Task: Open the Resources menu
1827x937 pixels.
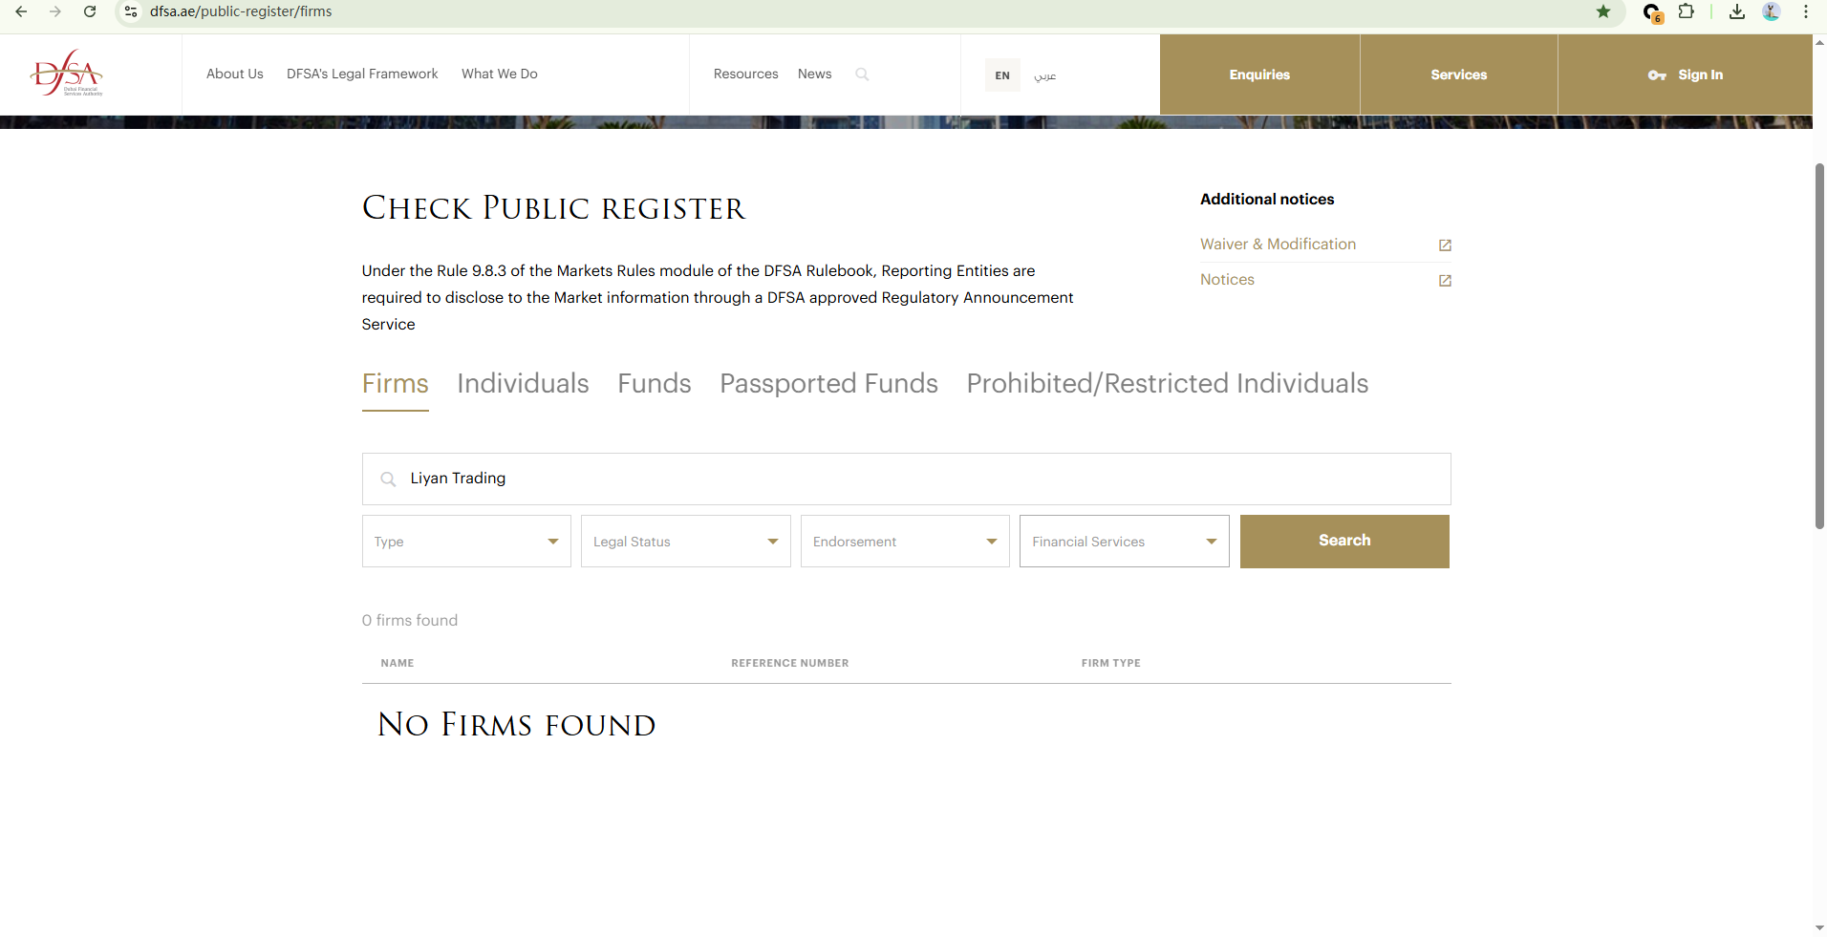Action: point(746,74)
